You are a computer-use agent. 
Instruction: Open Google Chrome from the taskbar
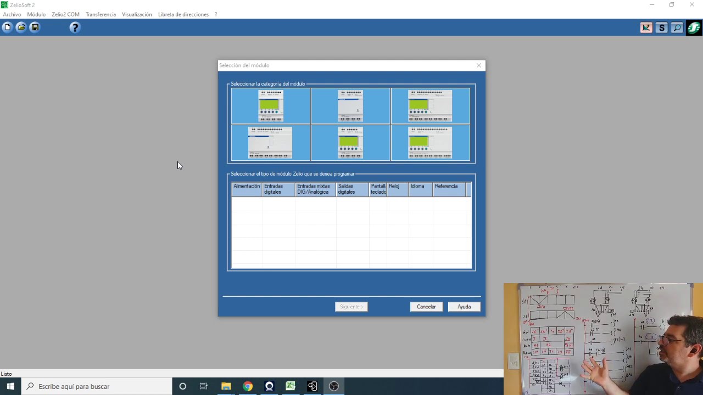(x=248, y=386)
